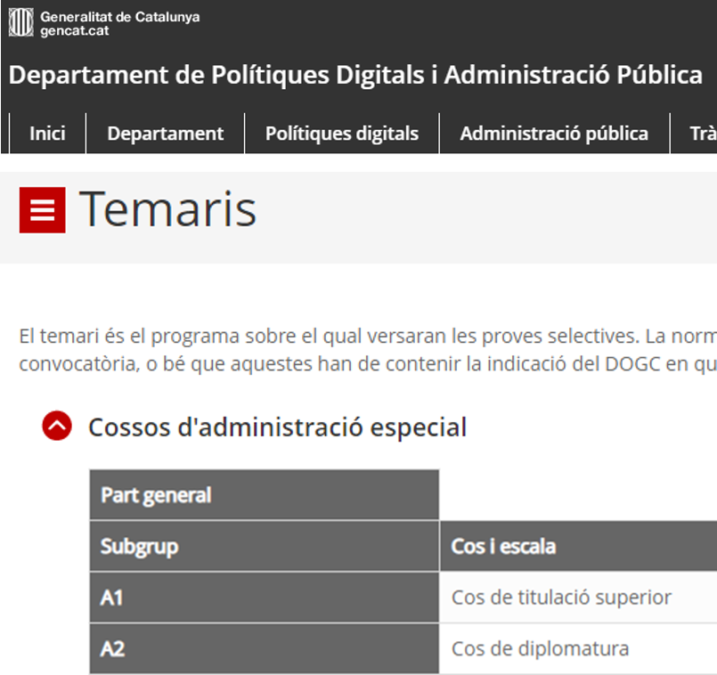Open the red hamburger menu beside Temaris

[x=42, y=210]
